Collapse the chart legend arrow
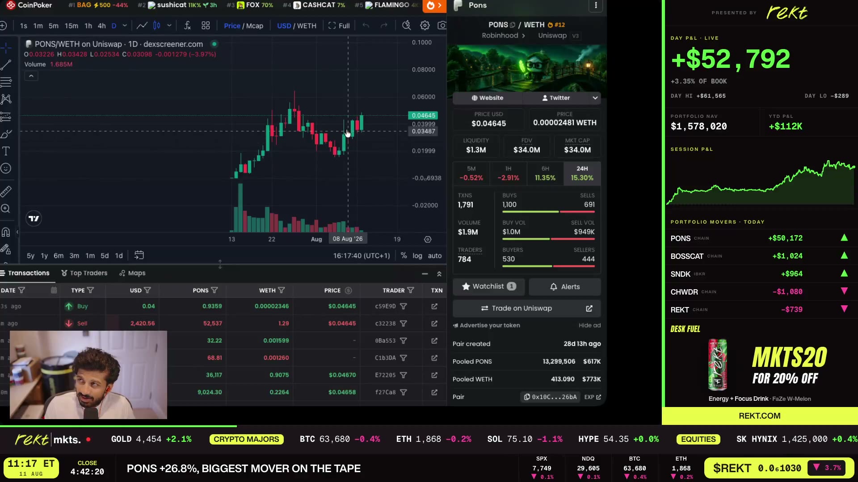Image resolution: width=858 pixels, height=482 pixels. pyautogui.click(x=31, y=76)
